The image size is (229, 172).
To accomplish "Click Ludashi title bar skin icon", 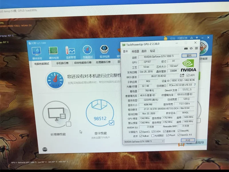I will [192, 38].
